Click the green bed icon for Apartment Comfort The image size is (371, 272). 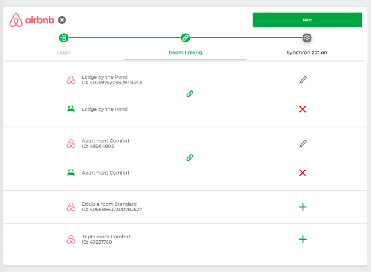pos(71,173)
